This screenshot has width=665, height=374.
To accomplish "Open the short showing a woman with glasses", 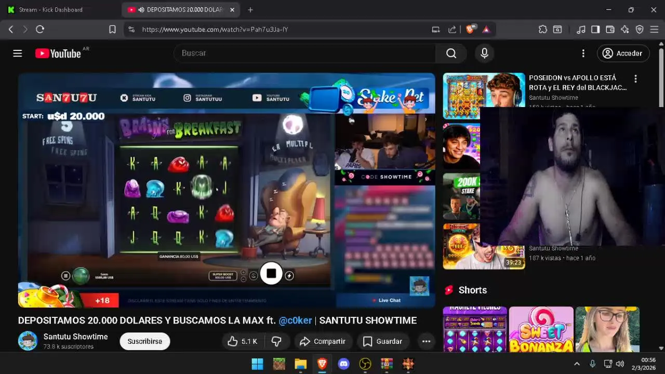I will 607,329.
